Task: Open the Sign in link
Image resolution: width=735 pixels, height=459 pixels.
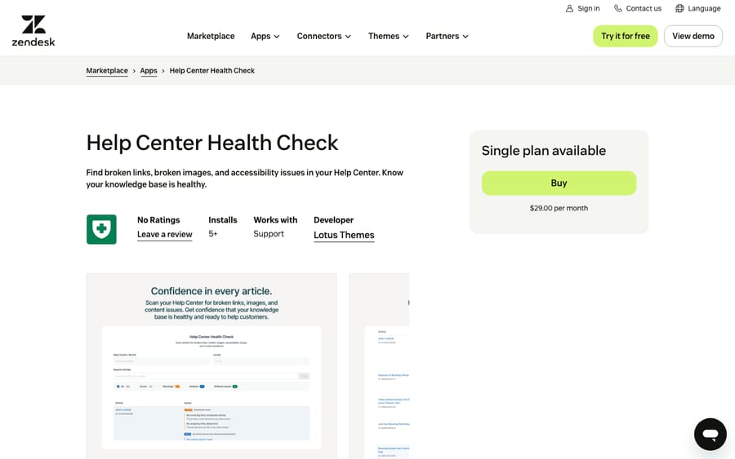Action: [582, 8]
